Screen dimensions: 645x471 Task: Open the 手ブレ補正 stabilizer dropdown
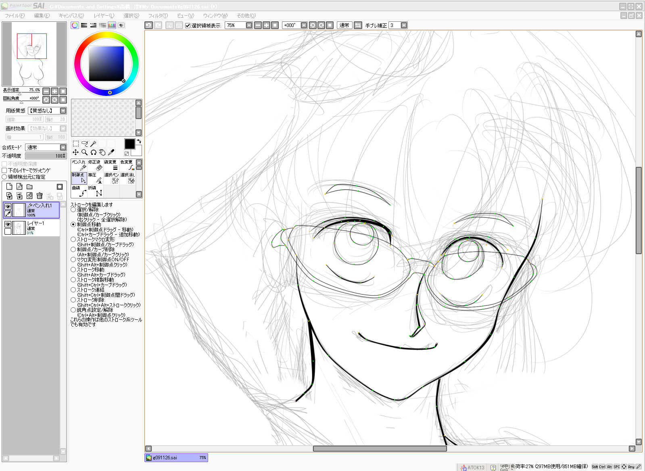(404, 25)
